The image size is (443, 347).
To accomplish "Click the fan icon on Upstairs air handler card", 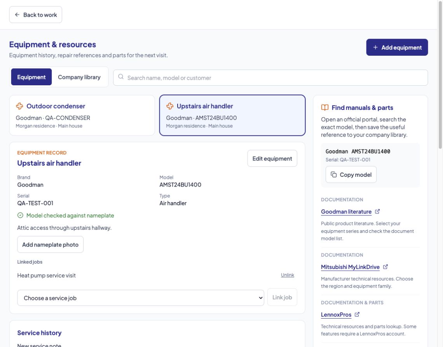I will pos(170,106).
